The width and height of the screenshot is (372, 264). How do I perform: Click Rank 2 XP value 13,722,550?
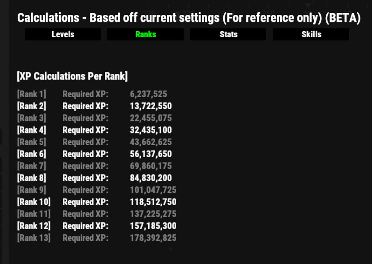[151, 106]
